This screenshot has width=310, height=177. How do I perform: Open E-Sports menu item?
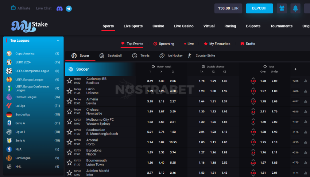click(x=253, y=26)
